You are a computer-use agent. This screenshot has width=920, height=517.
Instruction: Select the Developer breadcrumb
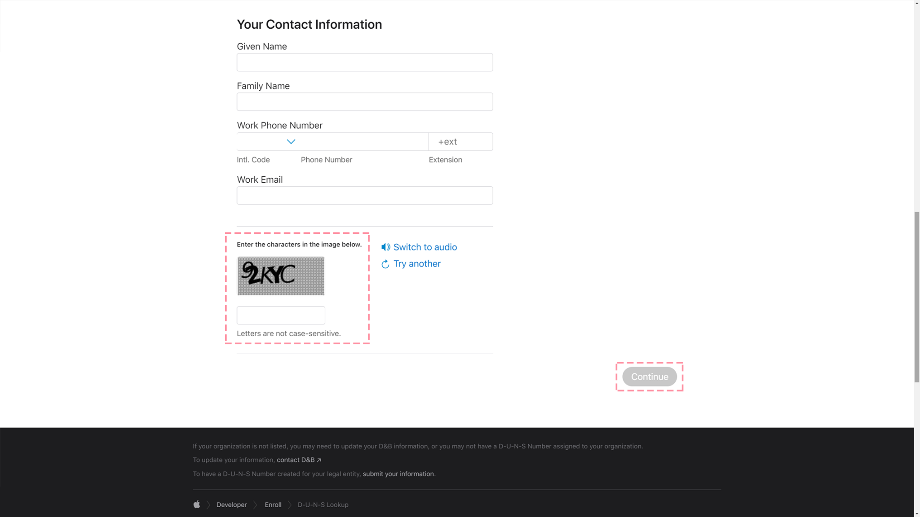(231, 504)
